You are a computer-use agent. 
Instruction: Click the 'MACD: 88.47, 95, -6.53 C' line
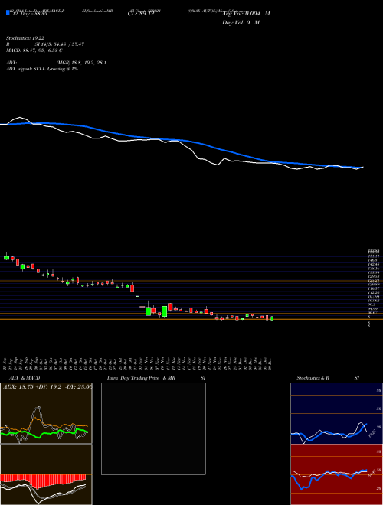click(x=34, y=50)
